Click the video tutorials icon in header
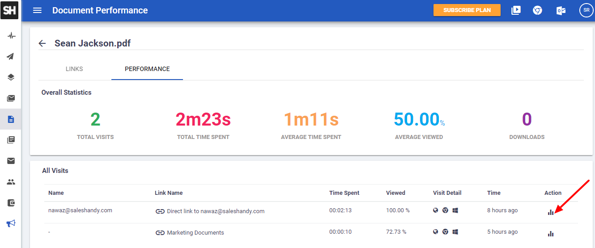The image size is (595, 248). (516, 10)
